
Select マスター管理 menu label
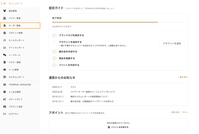coord(14,62)
